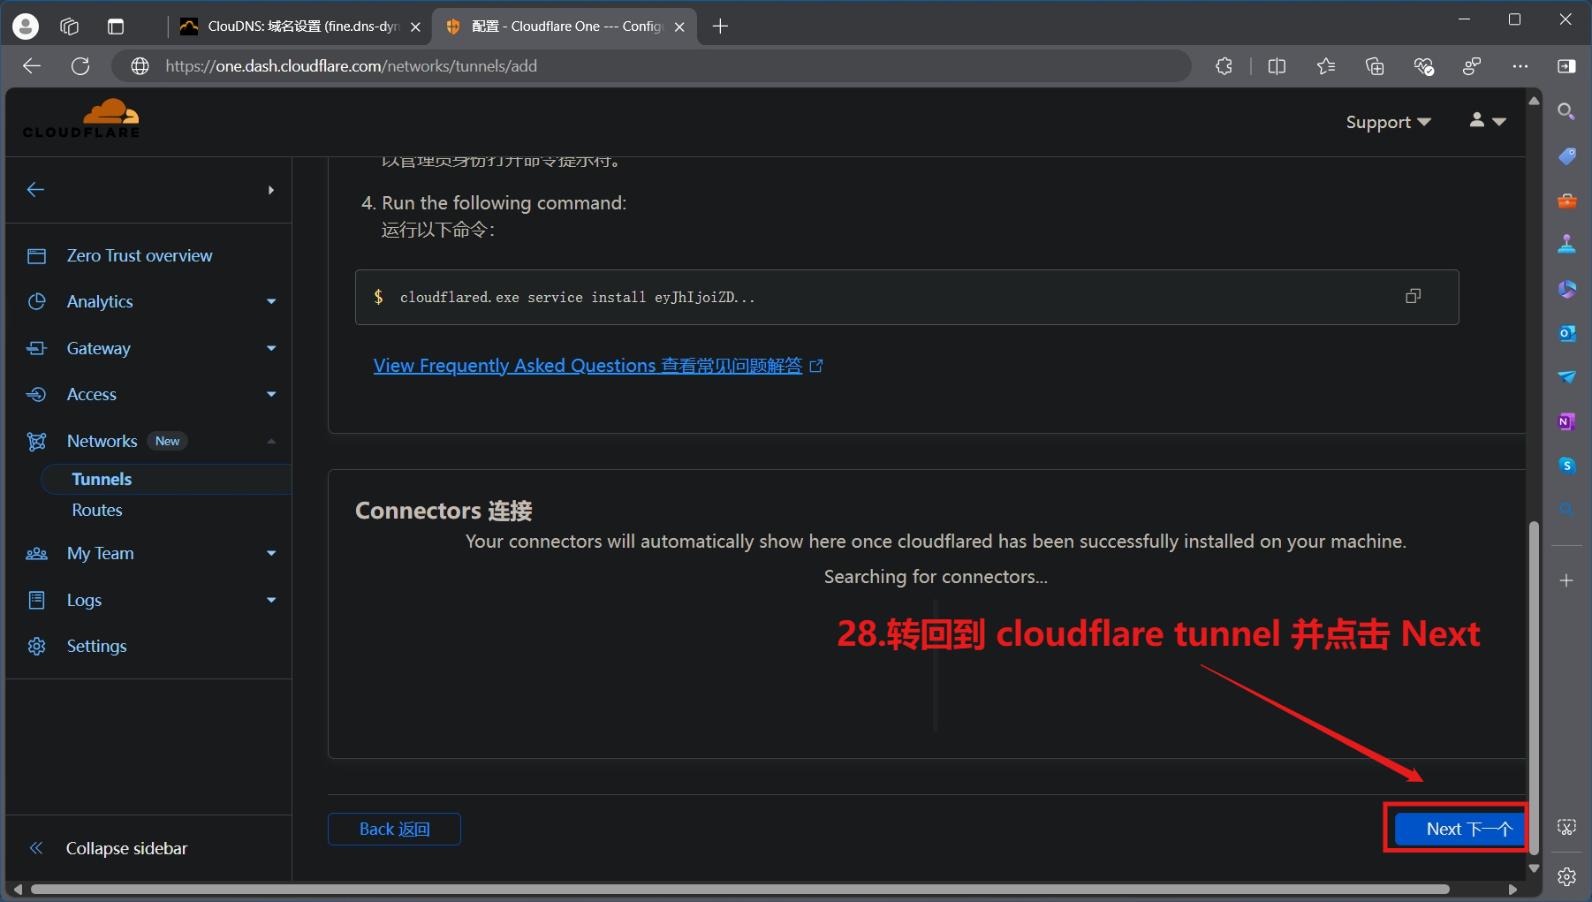Collapse sidebar using double-chevron icon

36,848
